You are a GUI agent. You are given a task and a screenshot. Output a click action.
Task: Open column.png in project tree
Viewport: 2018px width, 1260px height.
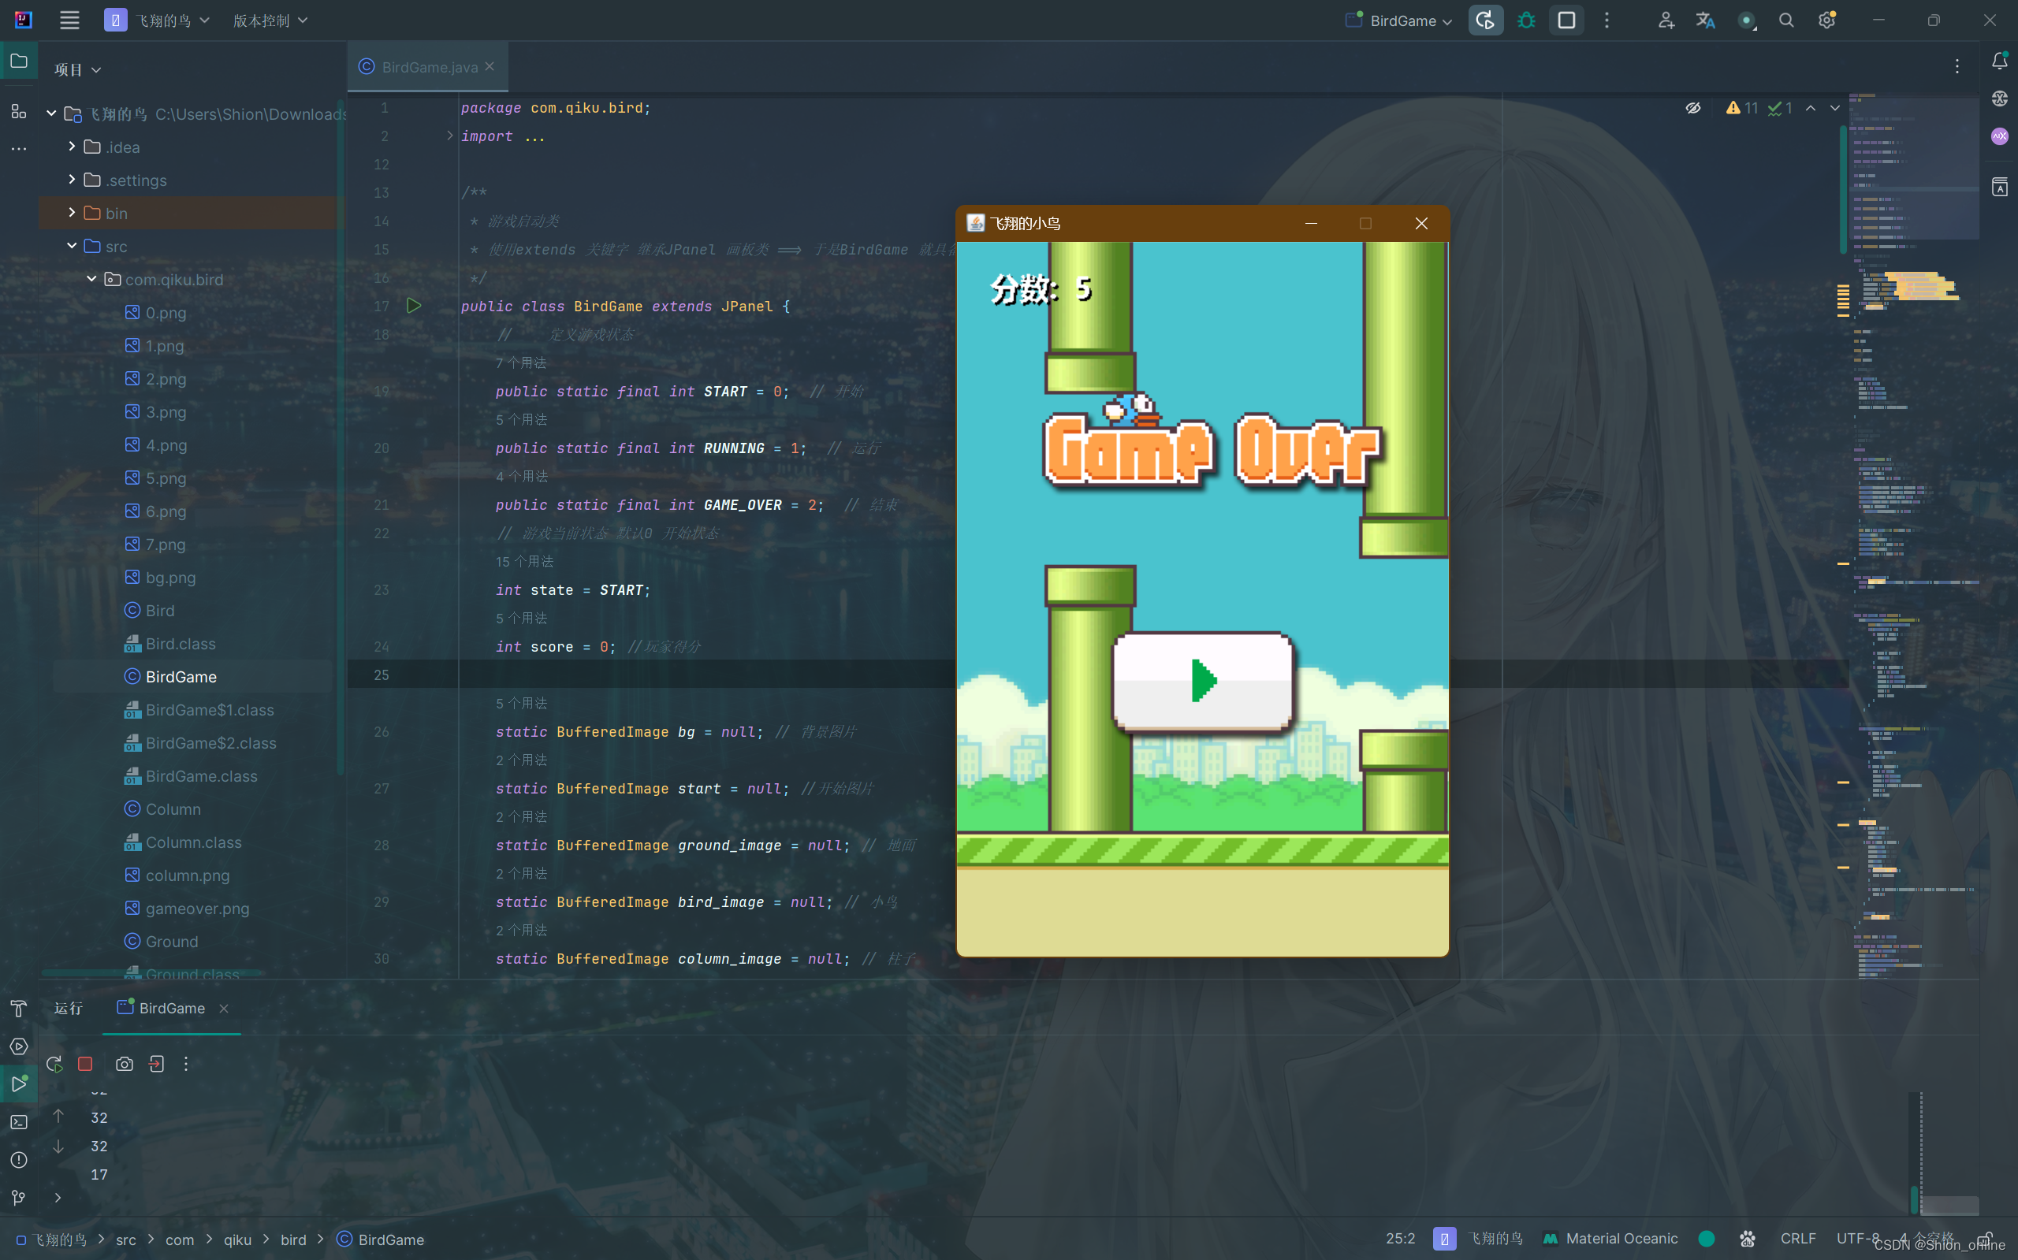pyautogui.click(x=188, y=875)
